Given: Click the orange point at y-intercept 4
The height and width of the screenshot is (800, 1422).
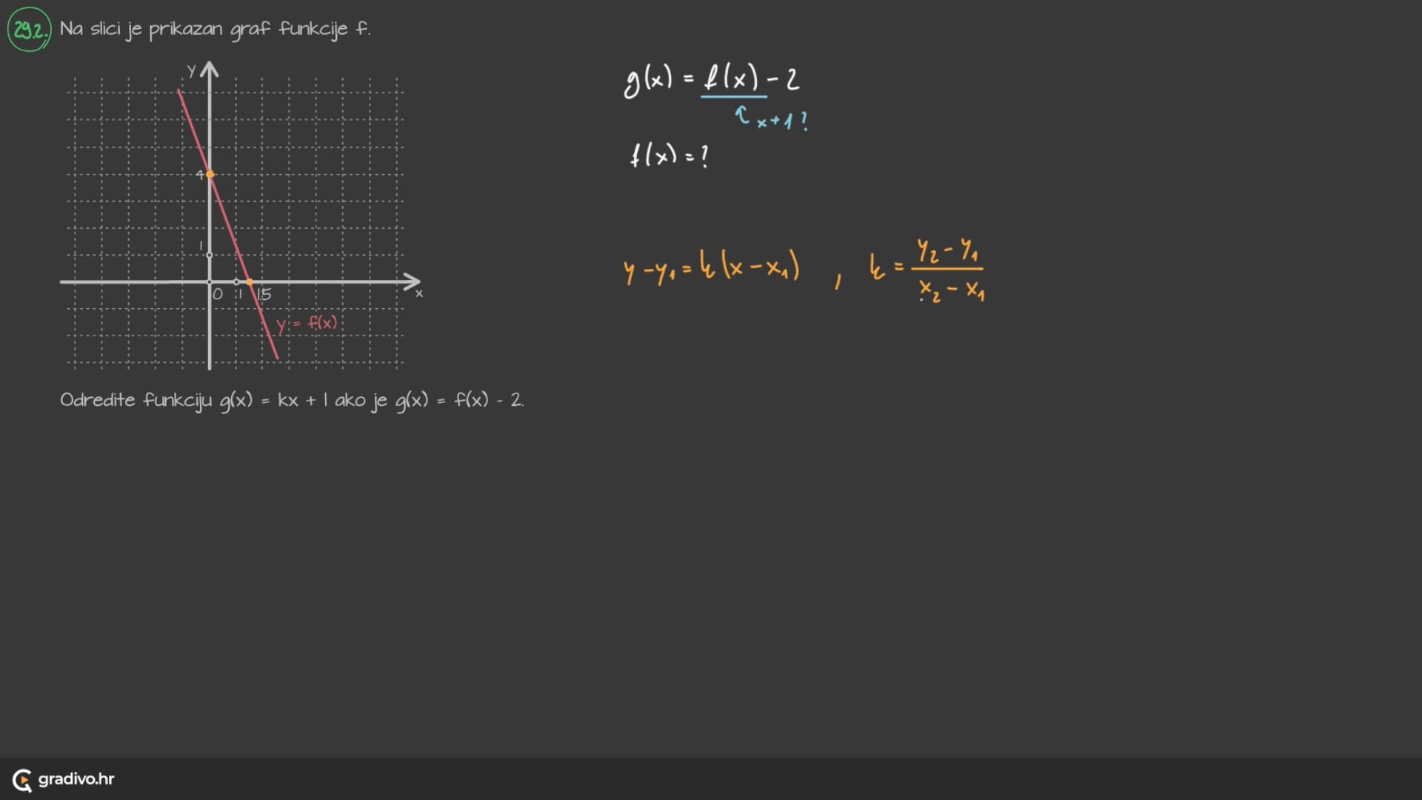Looking at the screenshot, I should [x=210, y=175].
